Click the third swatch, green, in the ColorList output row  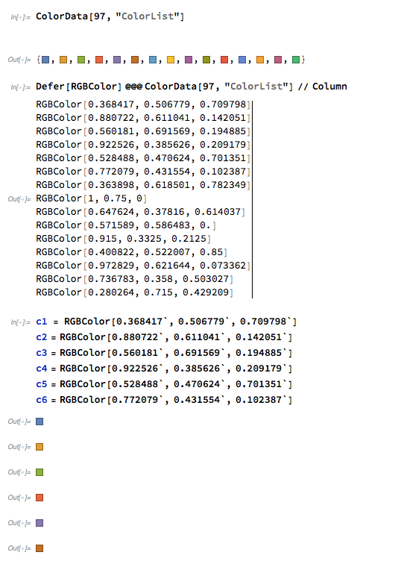81,60
